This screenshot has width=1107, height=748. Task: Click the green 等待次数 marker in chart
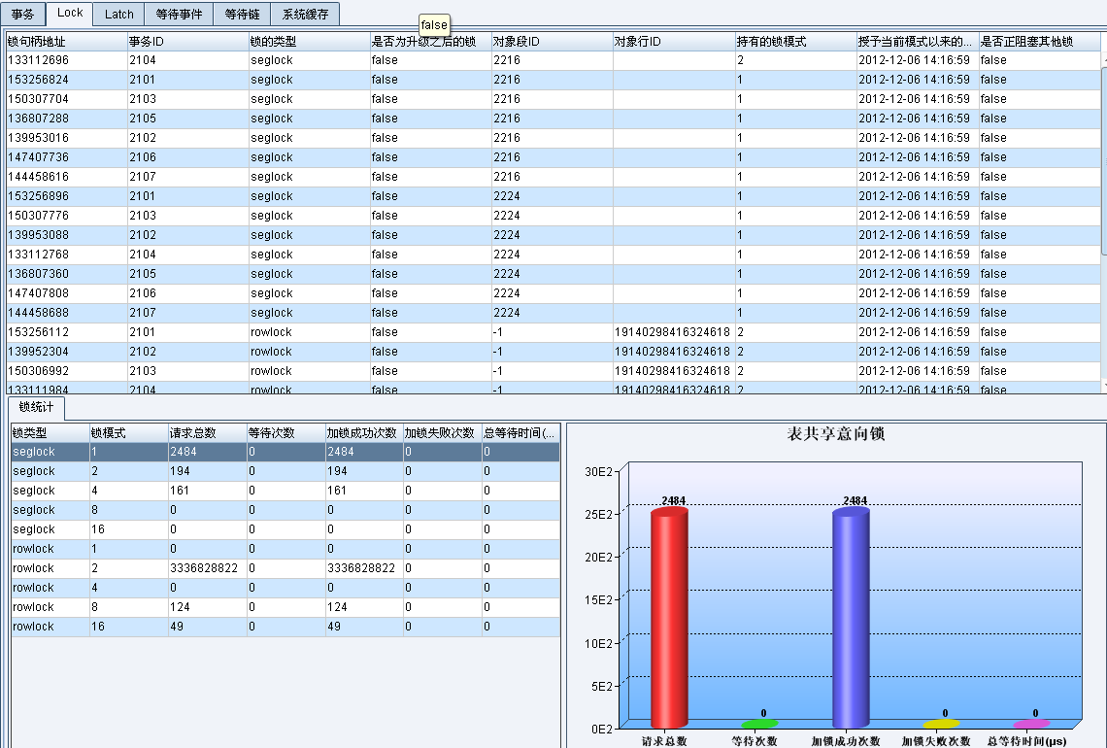[759, 724]
